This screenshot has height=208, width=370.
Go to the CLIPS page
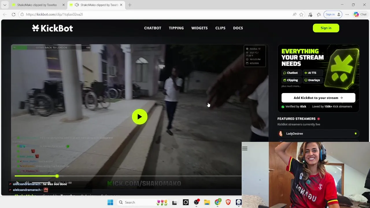pyautogui.click(x=220, y=28)
